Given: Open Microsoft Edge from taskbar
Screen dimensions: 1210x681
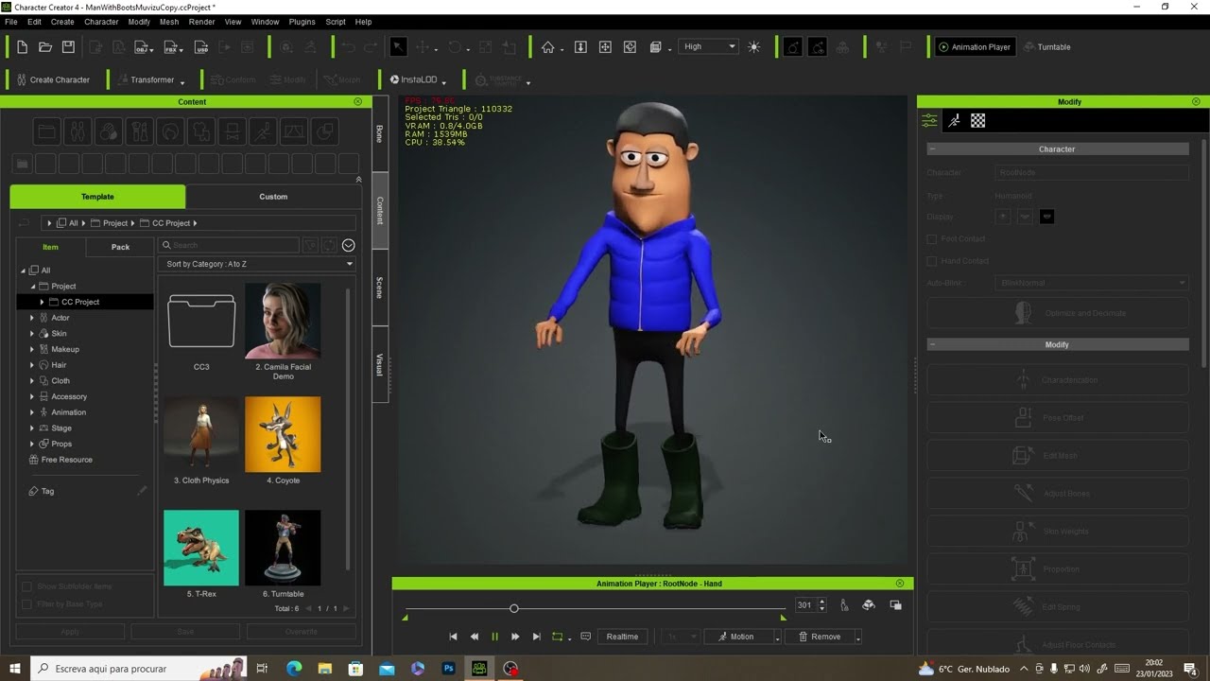Looking at the screenshot, I should click(294, 669).
